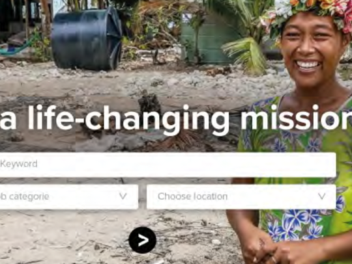Click the chevron in Choose location box
This screenshot has width=352, height=264.
[x=322, y=196]
